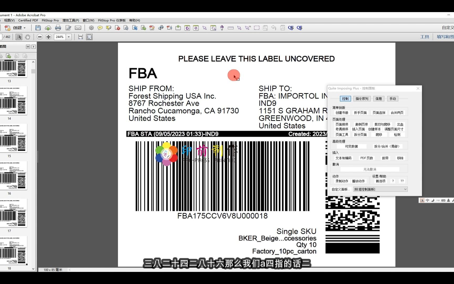This screenshot has height=284, width=454.
Task: Choose the Select text cursor tool
Action: pyautogui.click(x=19, y=37)
